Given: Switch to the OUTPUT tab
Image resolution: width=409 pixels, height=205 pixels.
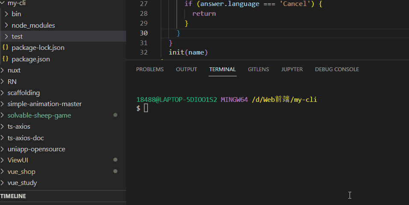Looking at the screenshot, I should coord(186,69).
